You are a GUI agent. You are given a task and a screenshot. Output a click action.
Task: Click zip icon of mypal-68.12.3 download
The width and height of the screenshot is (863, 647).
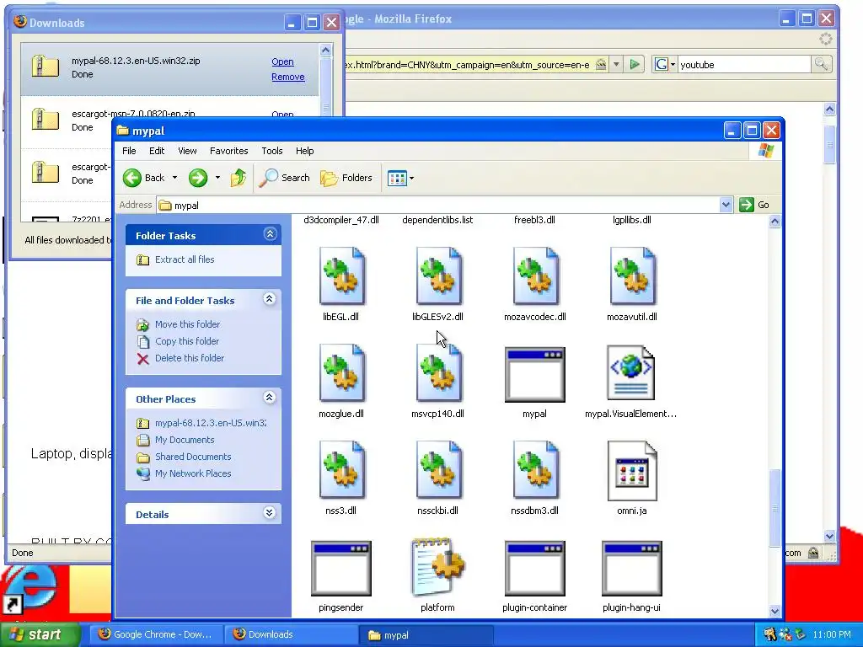(x=46, y=66)
